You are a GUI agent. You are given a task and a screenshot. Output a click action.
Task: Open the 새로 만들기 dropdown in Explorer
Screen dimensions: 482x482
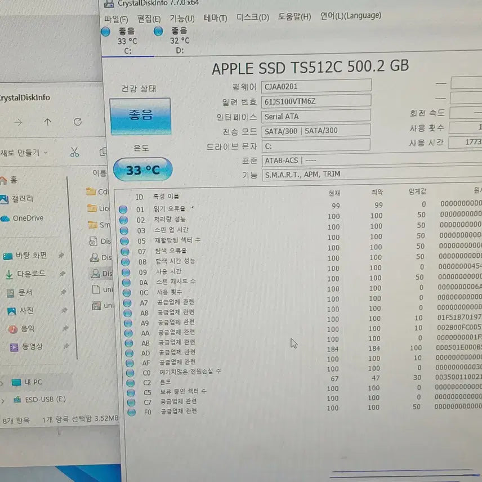click(x=24, y=153)
